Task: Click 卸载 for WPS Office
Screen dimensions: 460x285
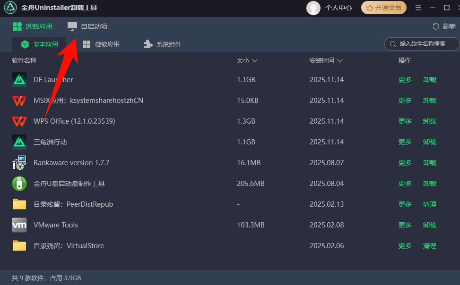Action: coord(429,121)
